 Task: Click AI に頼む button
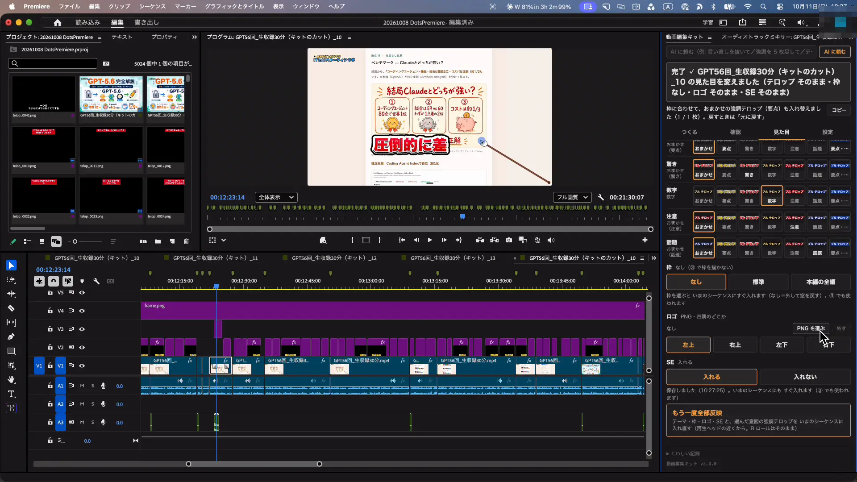point(835,52)
